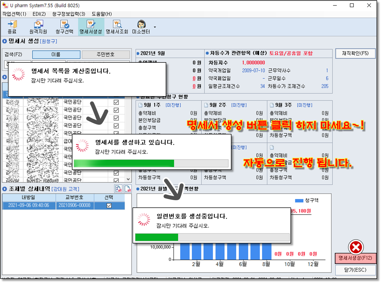Toggle checkbox of second visible 국민공단 row
The height and width of the screenshot is (283, 382).
(x=116, y=110)
